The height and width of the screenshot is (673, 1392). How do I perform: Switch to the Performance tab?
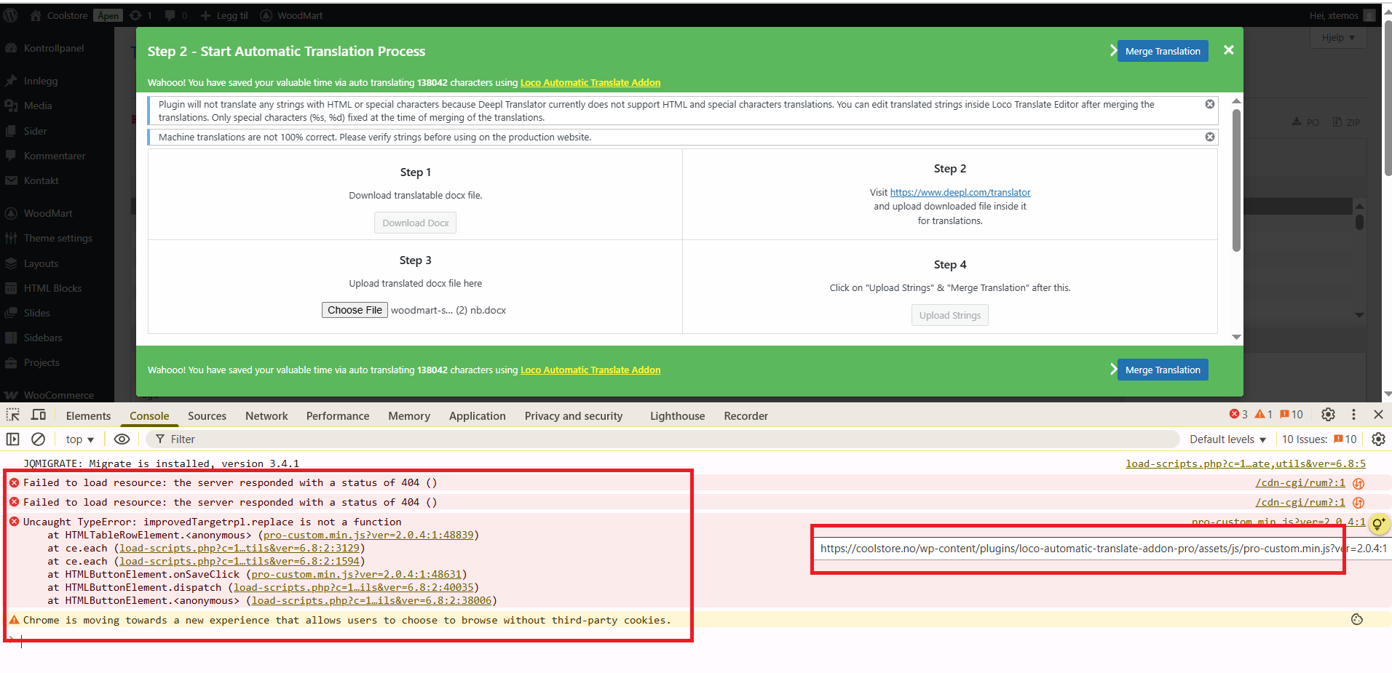click(x=338, y=415)
